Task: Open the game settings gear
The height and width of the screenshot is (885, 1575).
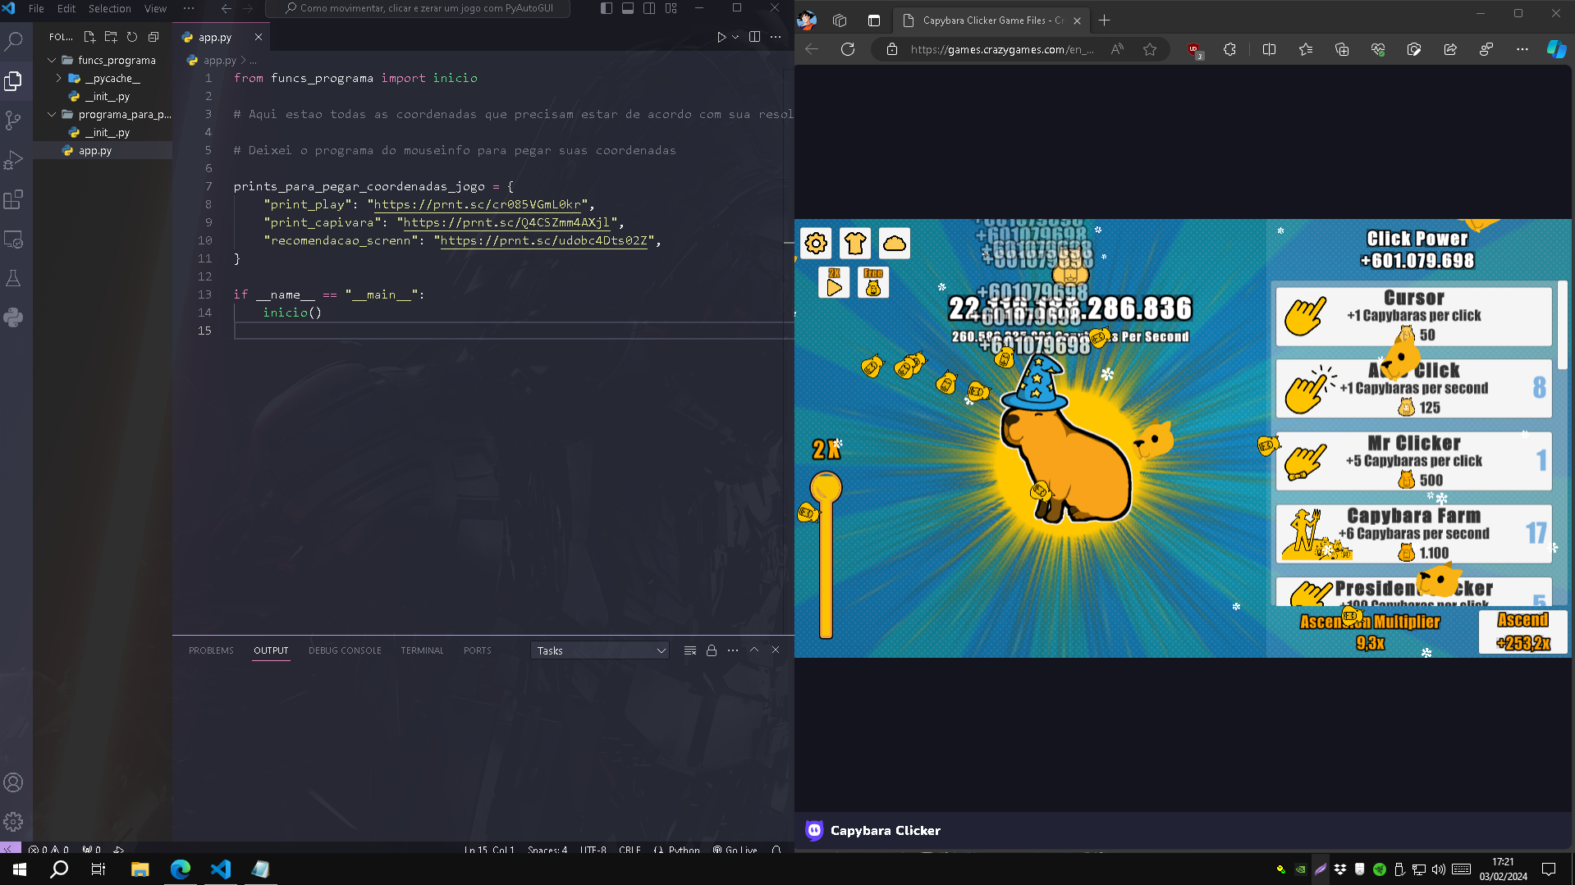Action: tap(816, 244)
